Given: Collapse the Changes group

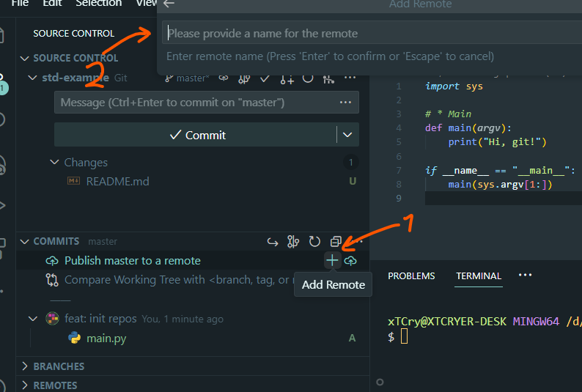Looking at the screenshot, I should pos(55,162).
